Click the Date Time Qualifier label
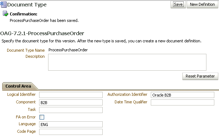The width and height of the screenshot is (219, 136). pos(131,102)
